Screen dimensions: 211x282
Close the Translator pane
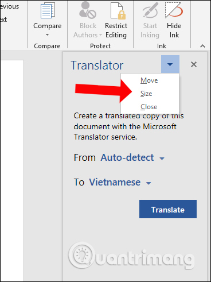[x=194, y=64]
